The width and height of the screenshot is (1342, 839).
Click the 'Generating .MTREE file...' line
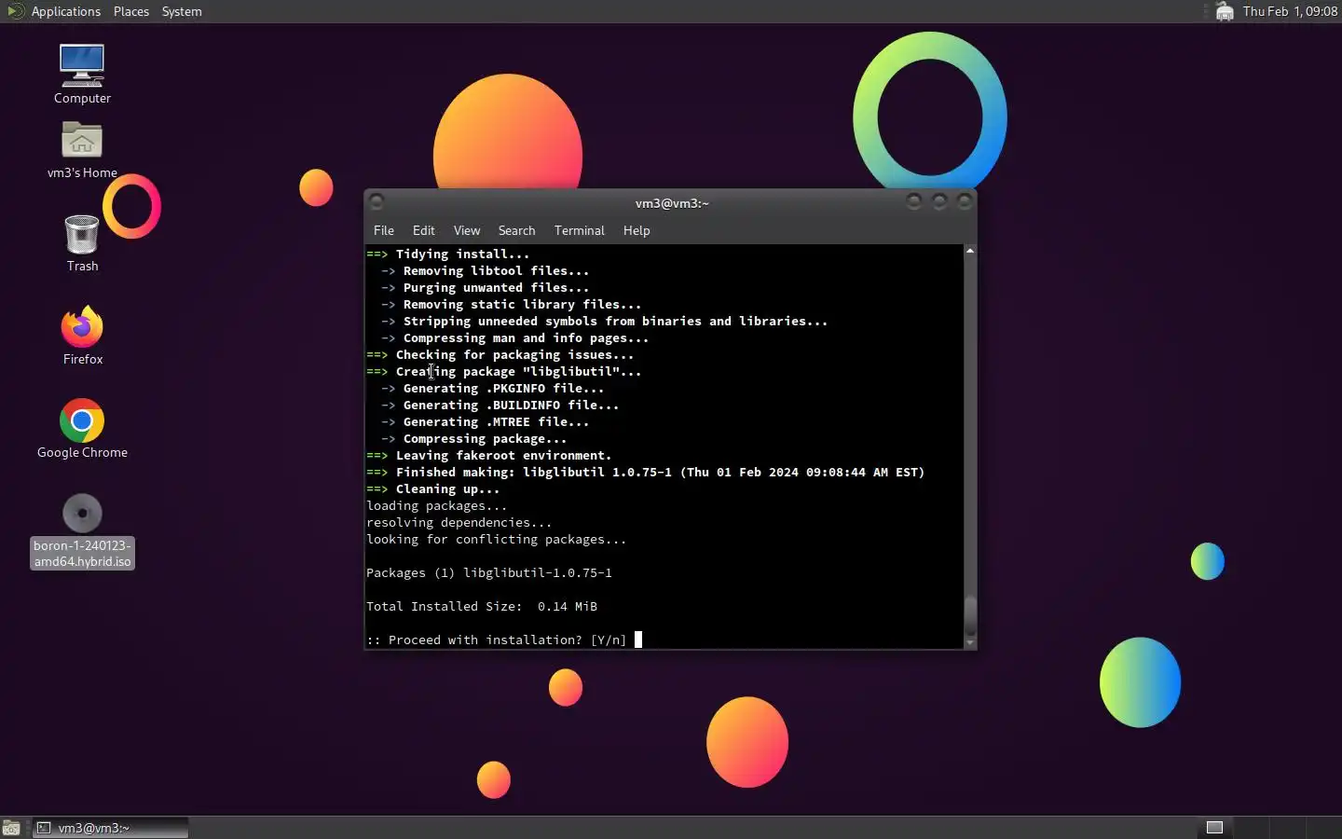pos(486,421)
